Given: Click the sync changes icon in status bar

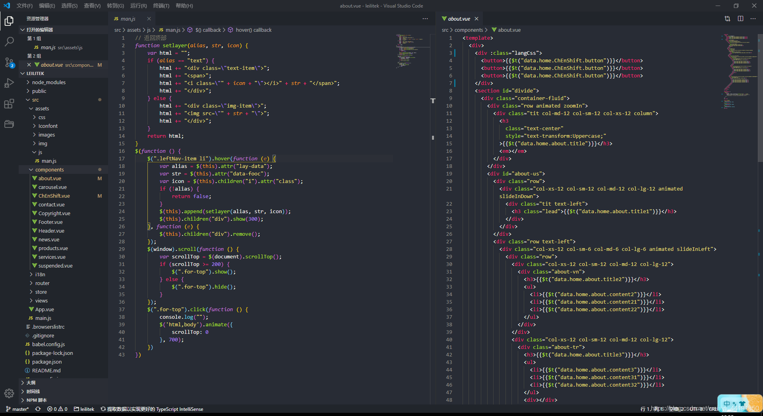Looking at the screenshot, I should click(x=38, y=409).
